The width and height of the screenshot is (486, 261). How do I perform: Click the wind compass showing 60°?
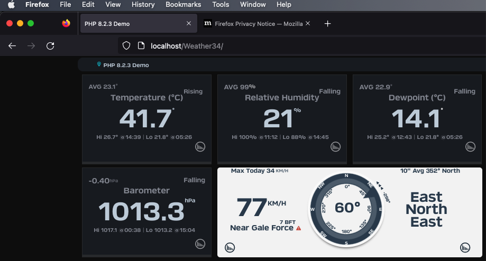pos(346,209)
